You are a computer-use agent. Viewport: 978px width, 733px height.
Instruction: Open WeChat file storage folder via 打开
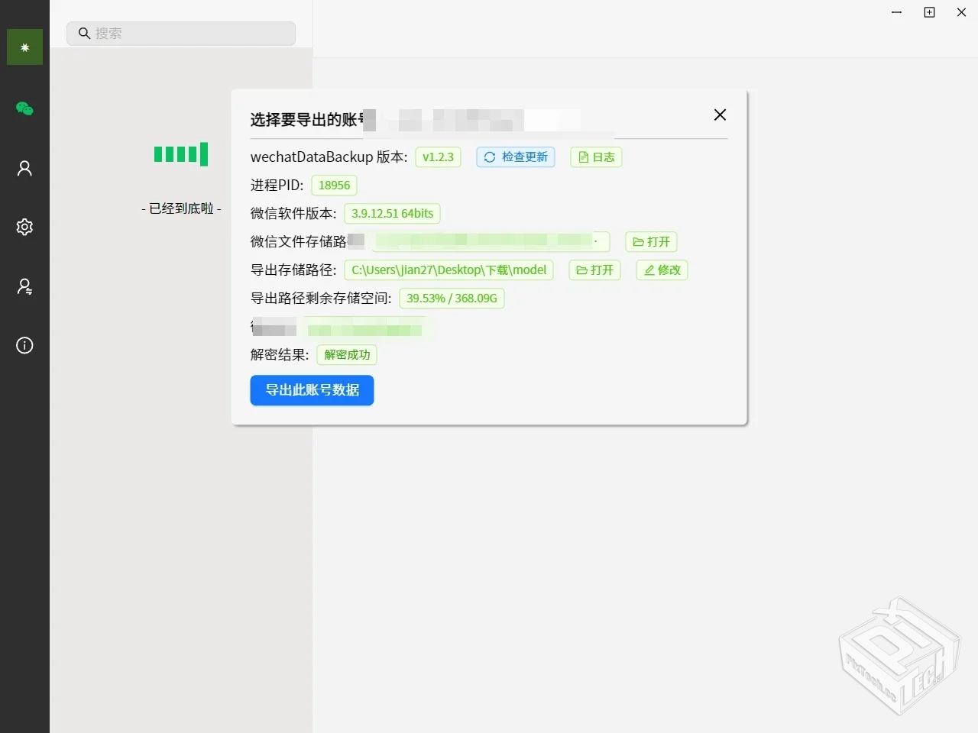tap(650, 241)
